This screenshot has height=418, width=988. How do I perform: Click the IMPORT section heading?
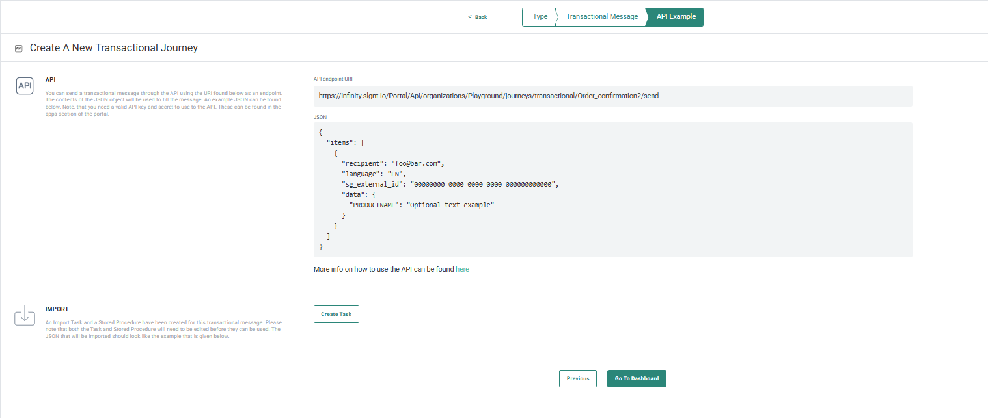tap(57, 309)
